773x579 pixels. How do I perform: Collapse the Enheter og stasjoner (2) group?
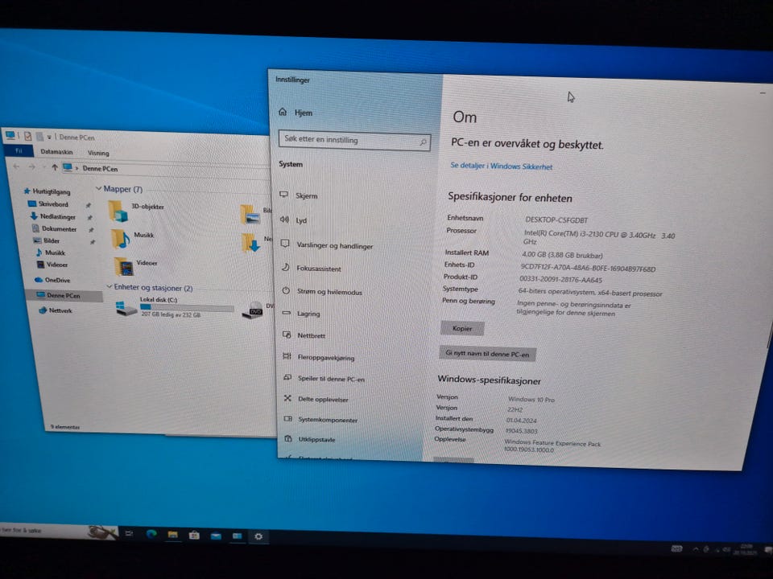click(x=109, y=286)
